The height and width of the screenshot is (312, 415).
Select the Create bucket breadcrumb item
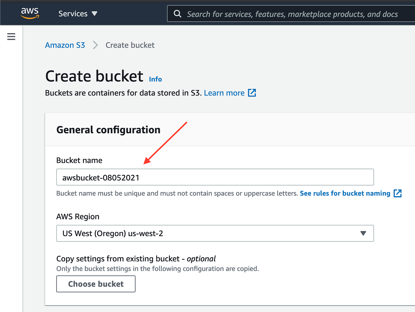(130, 45)
